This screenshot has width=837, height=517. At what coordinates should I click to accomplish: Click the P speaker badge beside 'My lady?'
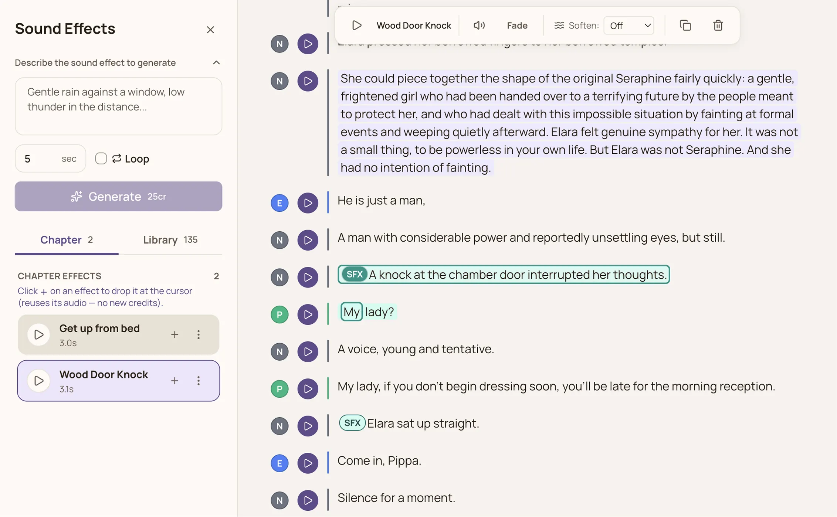tap(279, 314)
